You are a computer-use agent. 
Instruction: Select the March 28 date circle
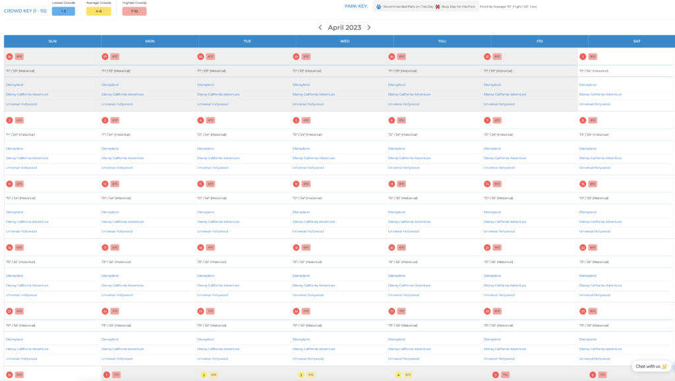pyautogui.click(x=200, y=57)
